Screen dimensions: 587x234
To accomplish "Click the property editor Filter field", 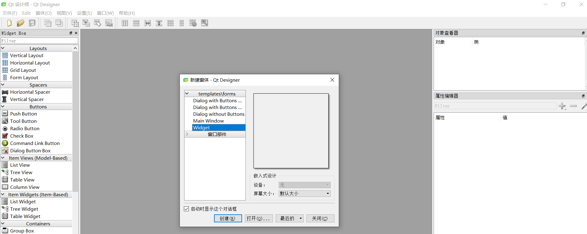I will [495, 106].
